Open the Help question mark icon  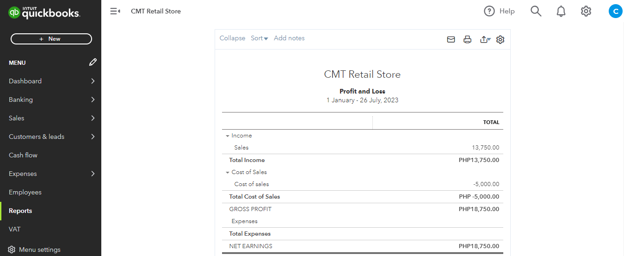point(489,11)
